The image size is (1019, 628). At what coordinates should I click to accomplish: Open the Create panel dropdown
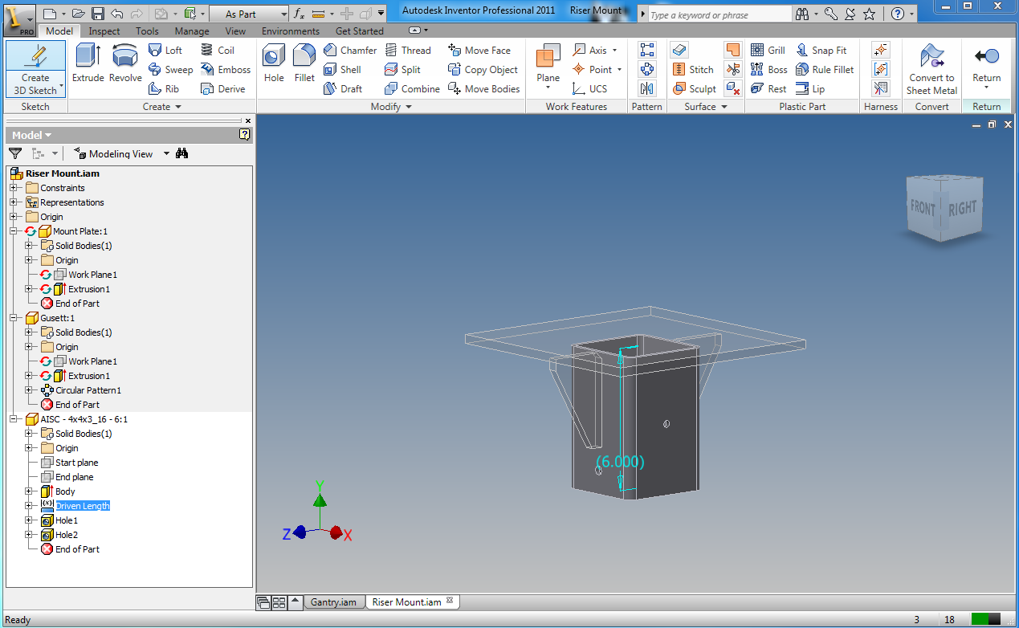tap(162, 107)
